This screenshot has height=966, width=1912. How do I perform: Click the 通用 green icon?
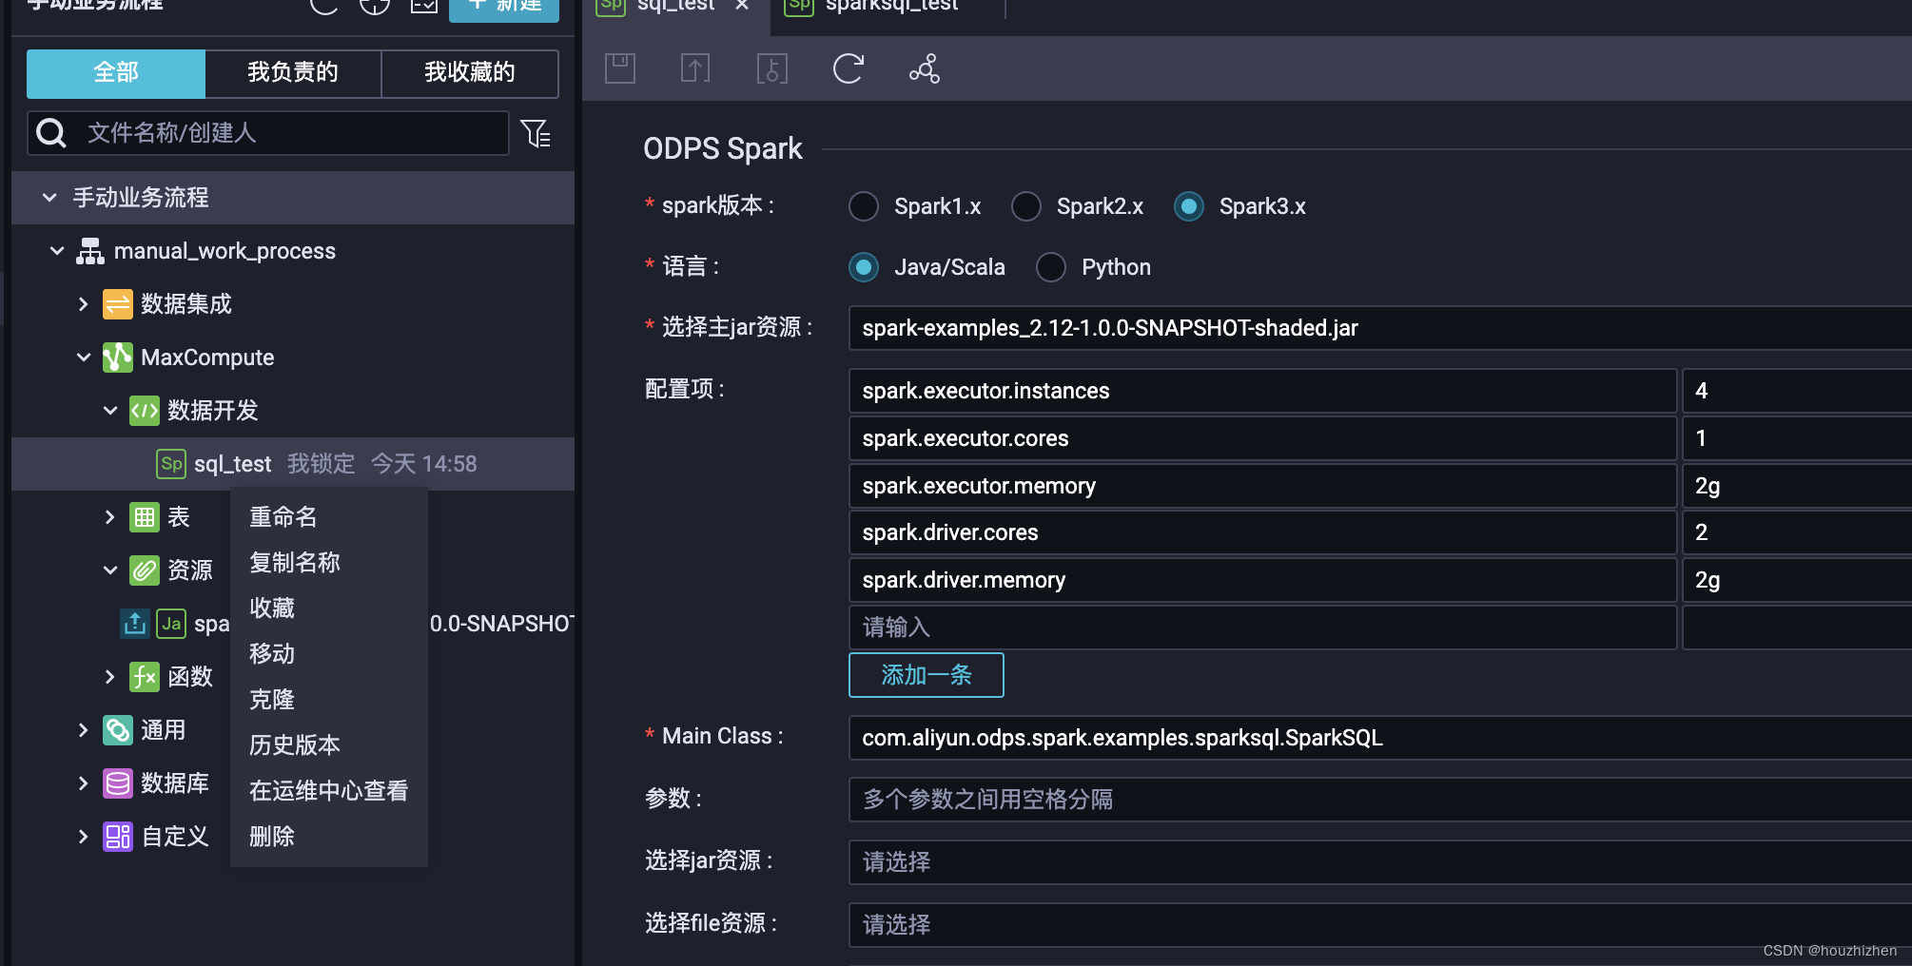118,730
